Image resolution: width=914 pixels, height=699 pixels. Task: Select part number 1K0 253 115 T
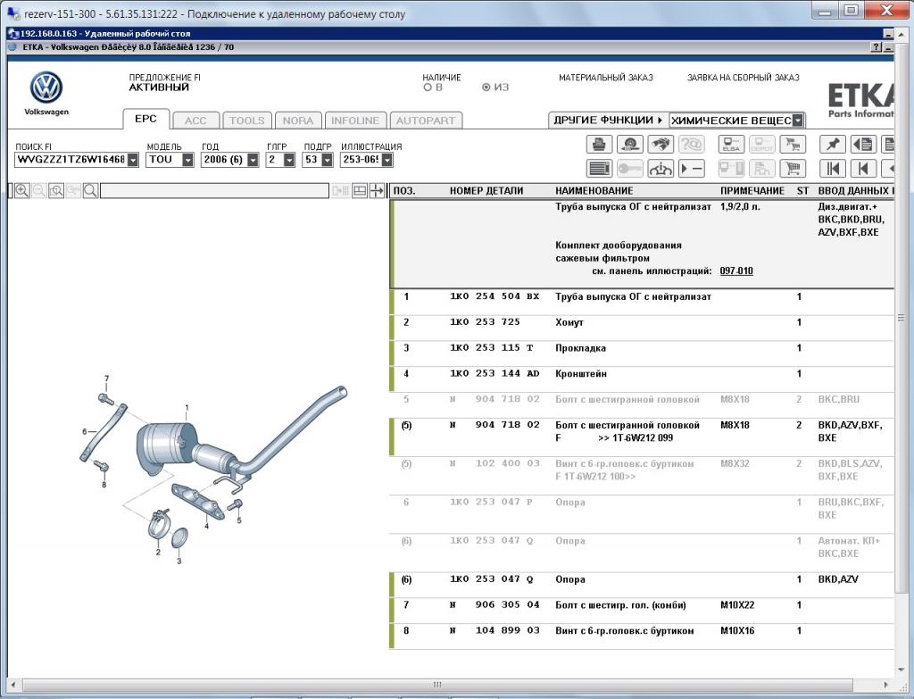pos(492,348)
